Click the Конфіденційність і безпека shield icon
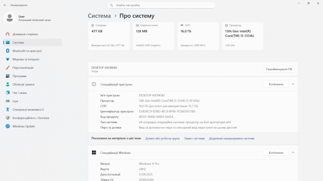This screenshot has width=323, height=181. pyautogui.click(x=8, y=118)
